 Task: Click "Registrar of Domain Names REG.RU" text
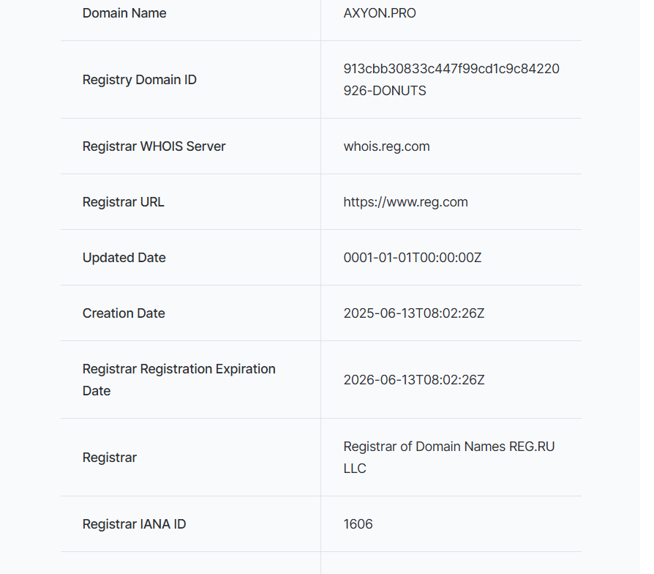(449, 447)
